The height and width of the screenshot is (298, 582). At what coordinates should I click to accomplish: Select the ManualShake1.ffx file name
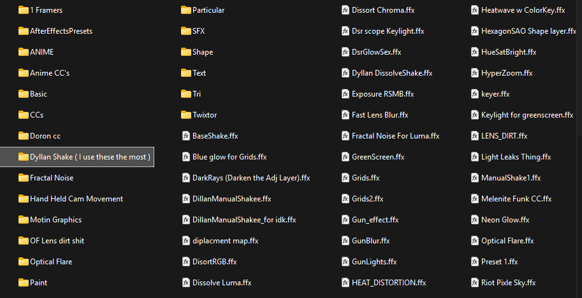[511, 178]
